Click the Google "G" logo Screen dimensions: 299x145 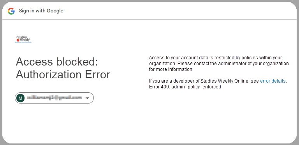click(x=11, y=11)
